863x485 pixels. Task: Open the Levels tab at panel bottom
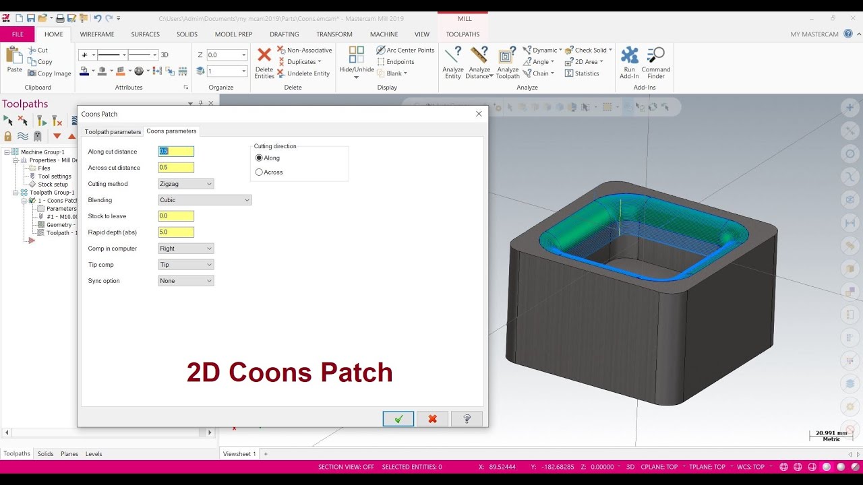(x=94, y=454)
